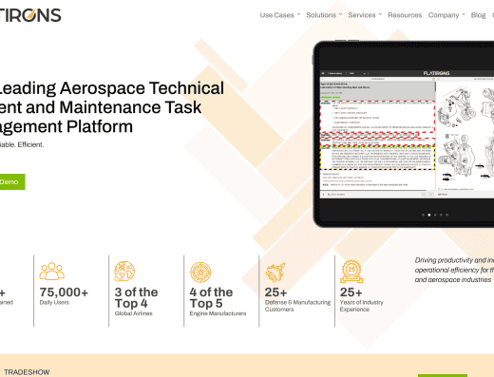Screen dimensions: 494x377
Task: Open the Services menu
Action: click(x=362, y=15)
